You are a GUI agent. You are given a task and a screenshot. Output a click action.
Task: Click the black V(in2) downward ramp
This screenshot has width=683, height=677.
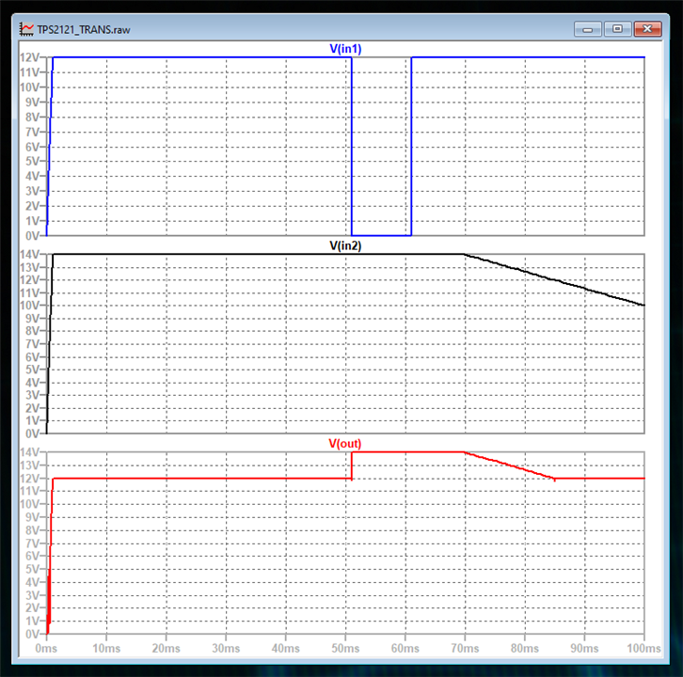(x=554, y=279)
